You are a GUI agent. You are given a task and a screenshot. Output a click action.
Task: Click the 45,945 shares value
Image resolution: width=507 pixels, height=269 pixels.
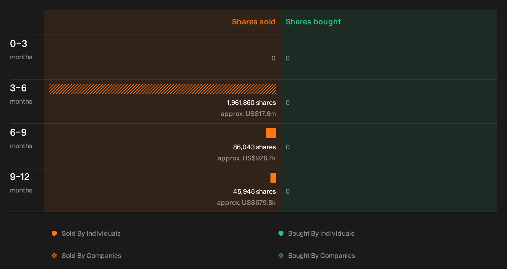click(x=254, y=192)
